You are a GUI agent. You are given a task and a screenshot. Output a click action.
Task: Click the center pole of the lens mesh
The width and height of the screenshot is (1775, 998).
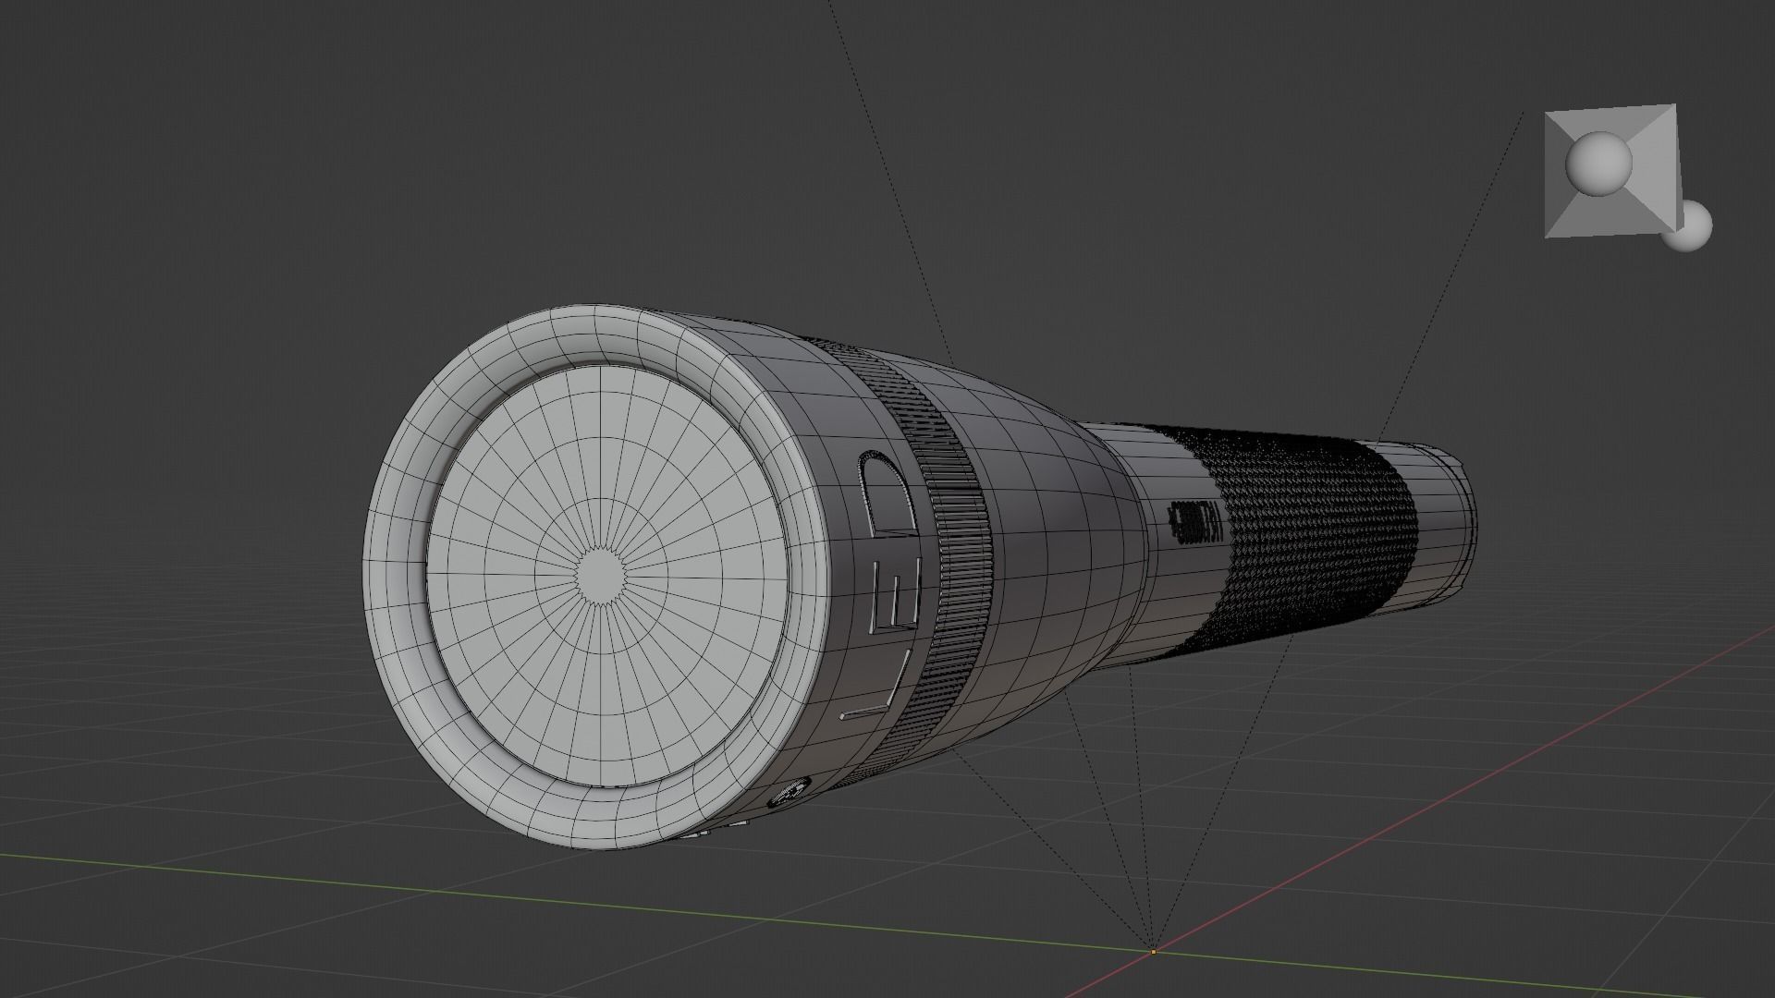(x=600, y=575)
